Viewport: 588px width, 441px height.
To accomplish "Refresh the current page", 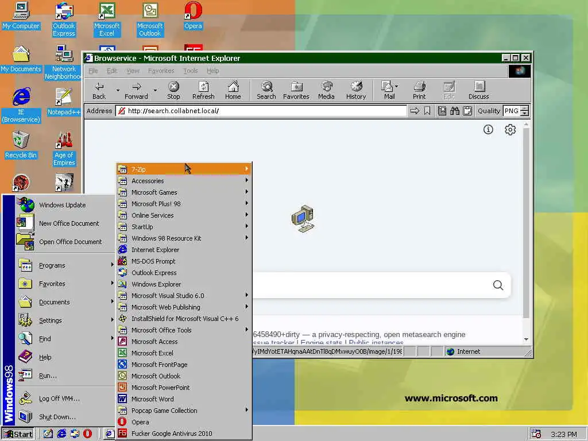I will pyautogui.click(x=203, y=90).
